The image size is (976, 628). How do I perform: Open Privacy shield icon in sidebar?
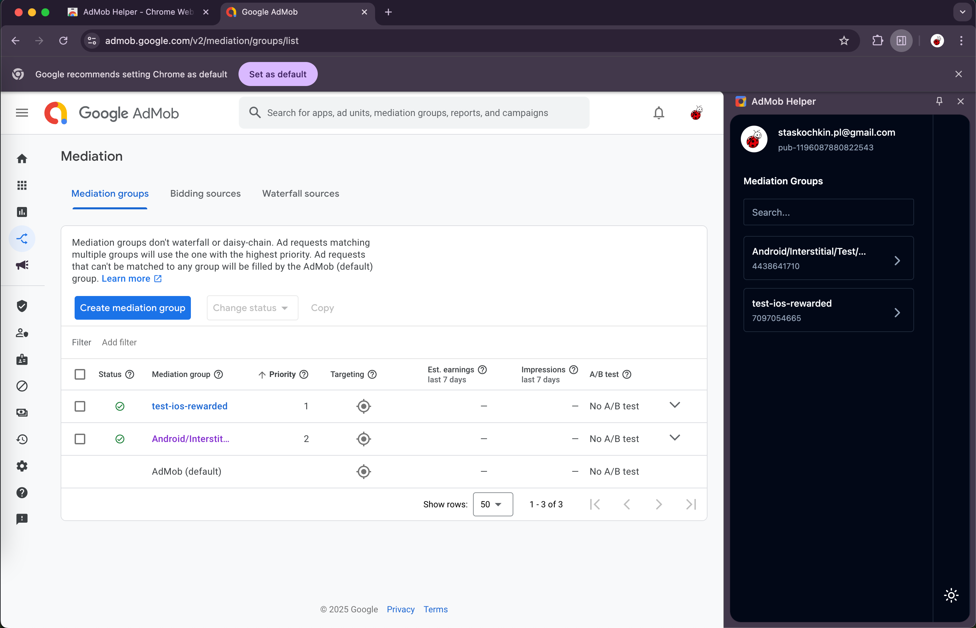(x=22, y=306)
